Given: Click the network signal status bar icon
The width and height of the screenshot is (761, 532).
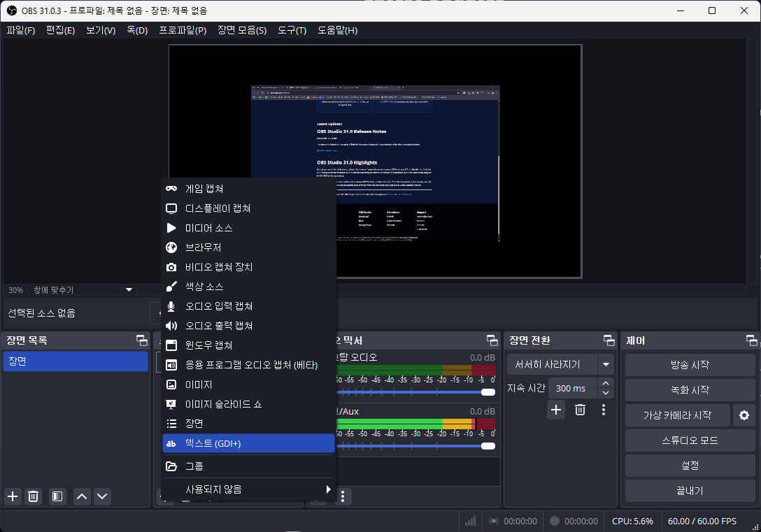Looking at the screenshot, I should pyautogui.click(x=470, y=522).
